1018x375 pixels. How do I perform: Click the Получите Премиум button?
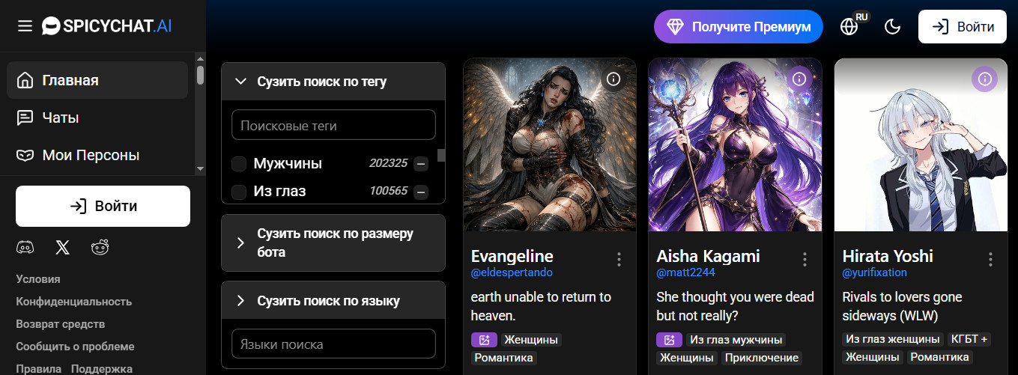(x=738, y=27)
